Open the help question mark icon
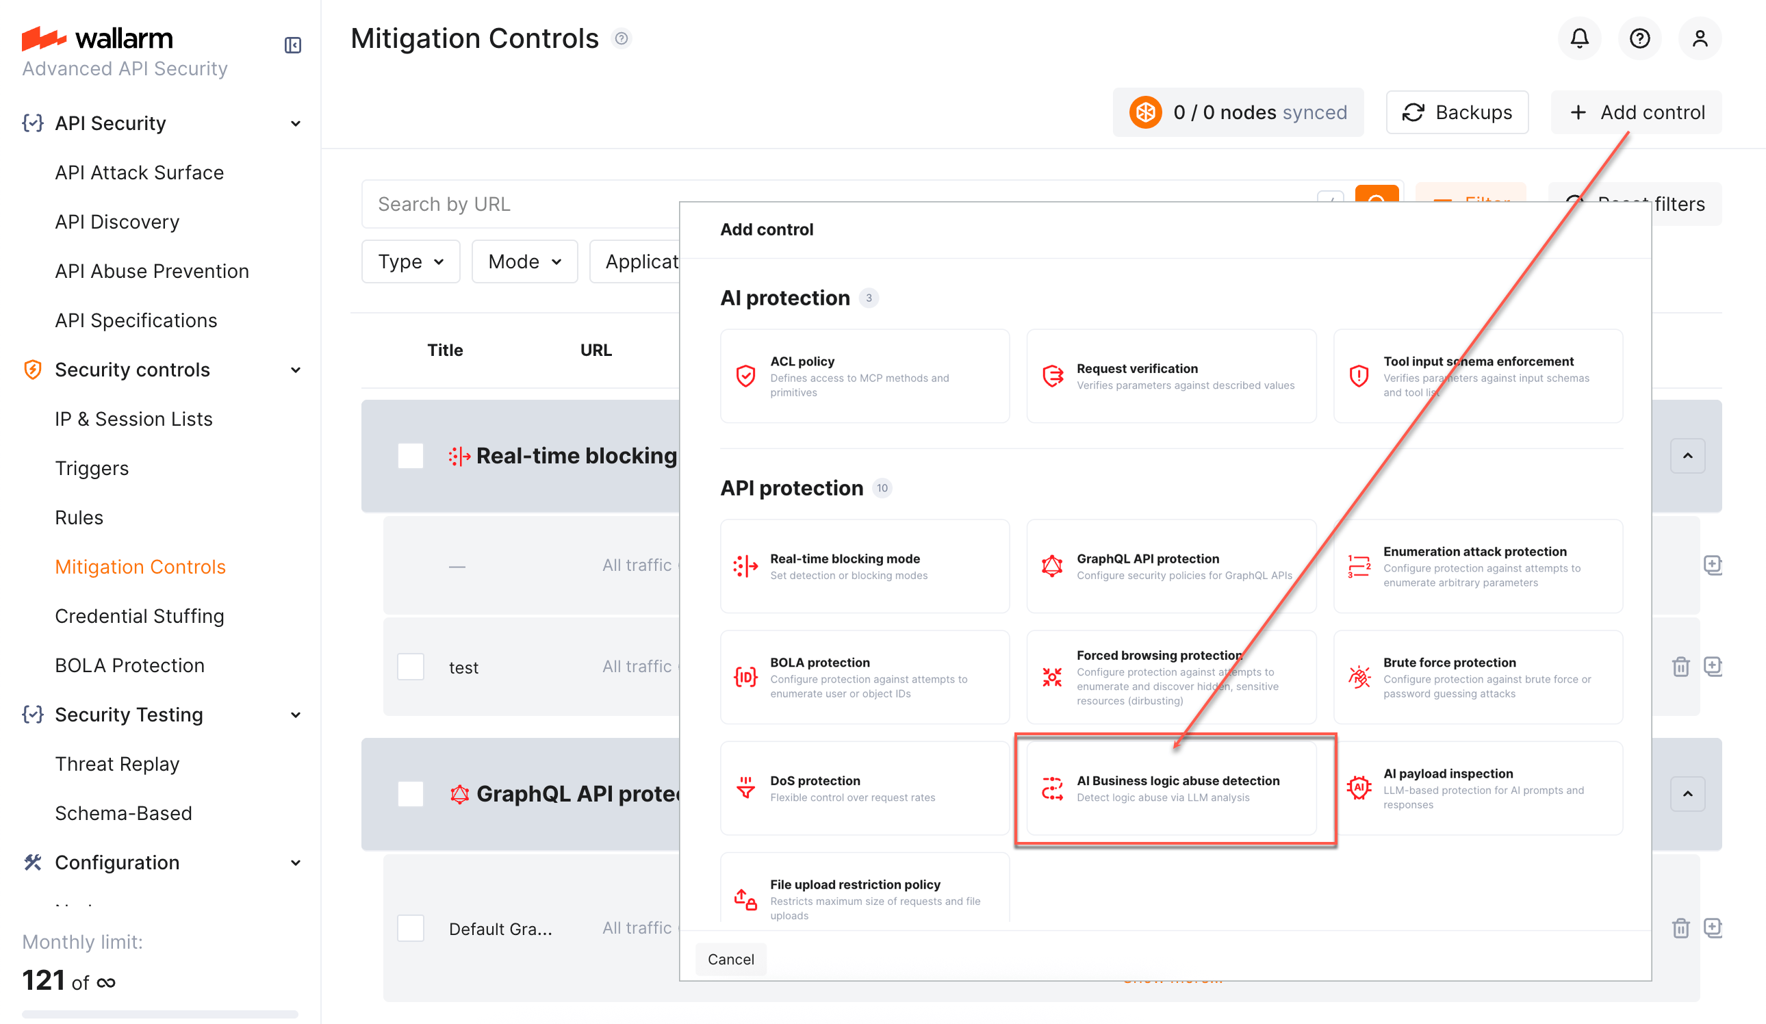The image size is (1766, 1024). (x=1639, y=38)
